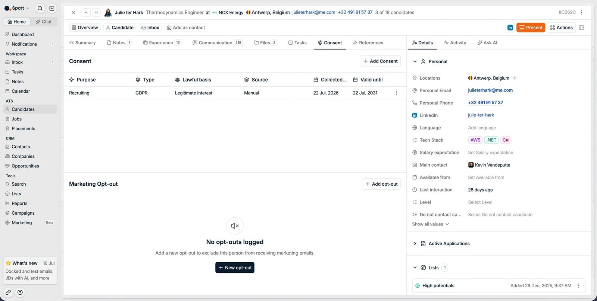The height and width of the screenshot is (301, 597).
Task: Open julieterhark@me.com link in details
Action: 490,90
